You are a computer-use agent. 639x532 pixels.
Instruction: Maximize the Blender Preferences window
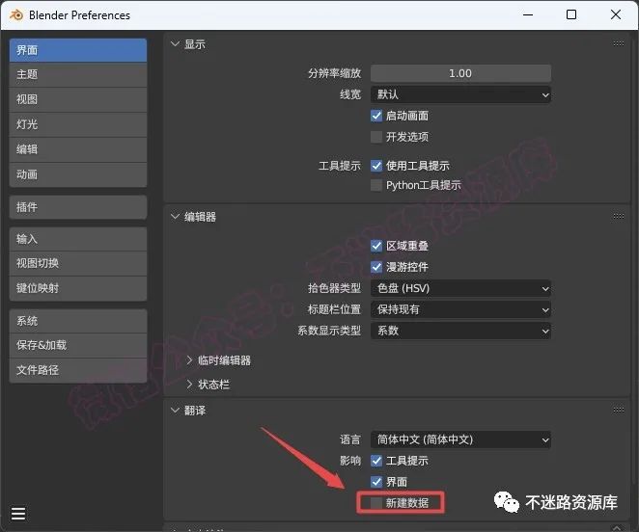click(571, 15)
